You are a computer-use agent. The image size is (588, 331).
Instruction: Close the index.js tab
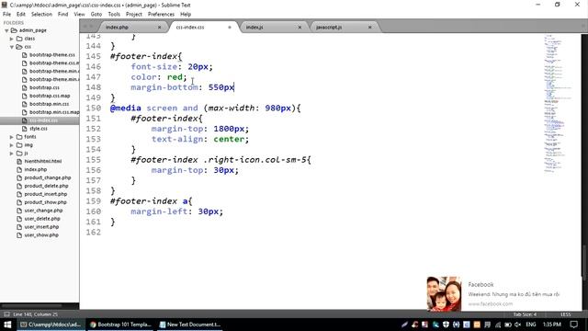[300, 28]
